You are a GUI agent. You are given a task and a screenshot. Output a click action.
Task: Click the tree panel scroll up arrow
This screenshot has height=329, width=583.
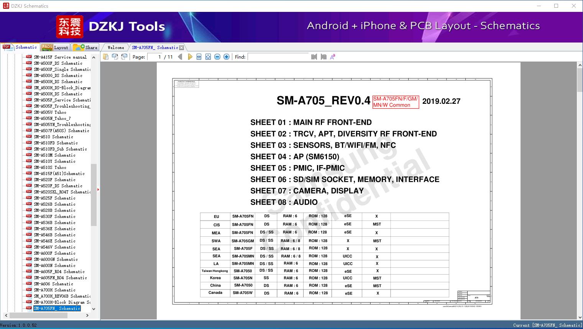tap(94, 57)
